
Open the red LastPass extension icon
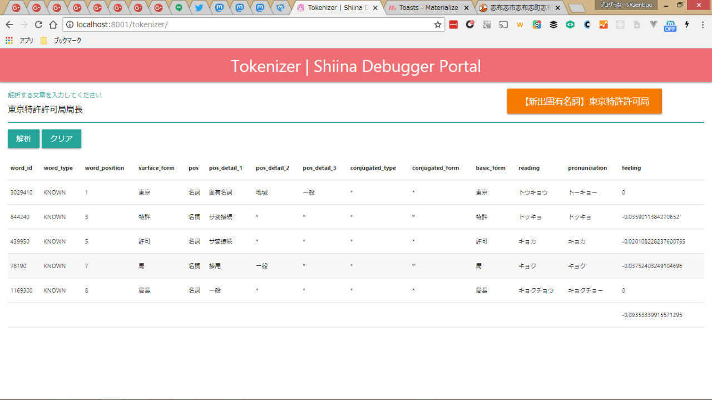(x=453, y=24)
